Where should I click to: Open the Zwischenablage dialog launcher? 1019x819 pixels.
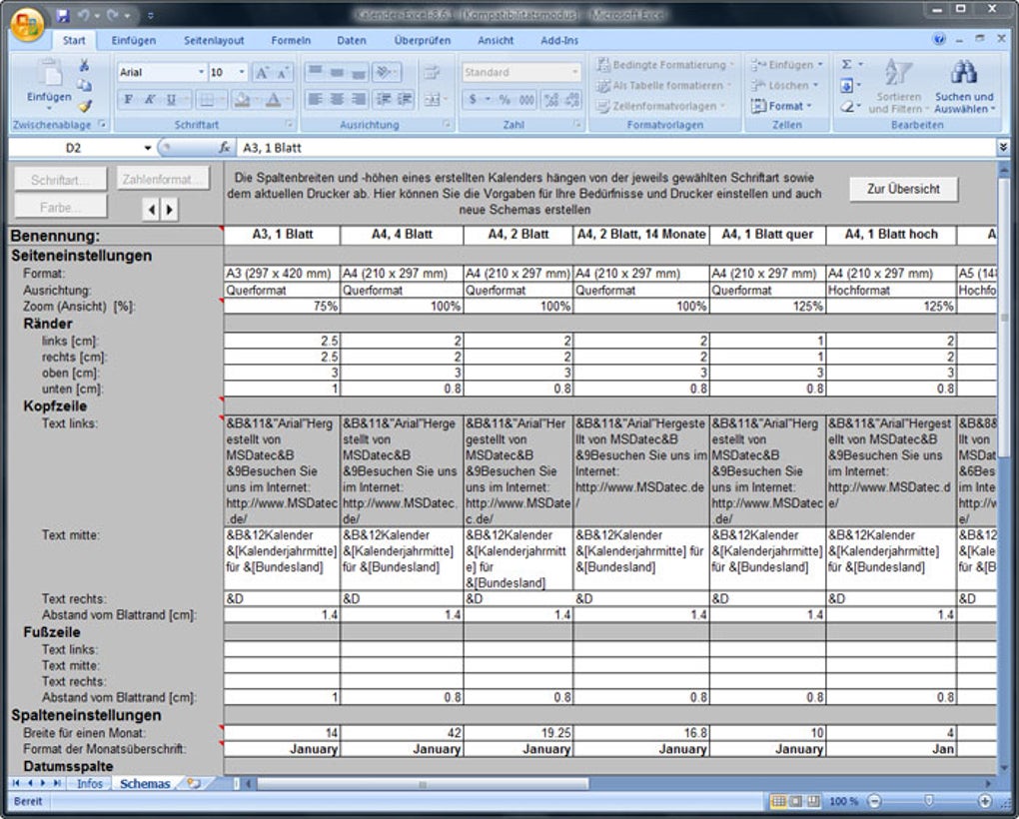pos(102,124)
